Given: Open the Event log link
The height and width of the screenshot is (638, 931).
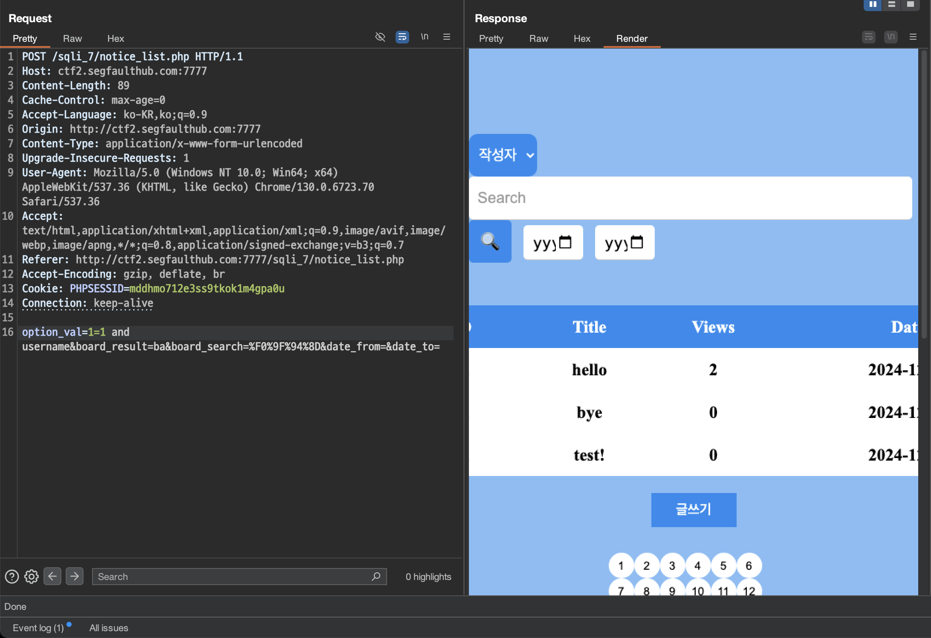Looking at the screenshot, I should [x=38, y=628].
